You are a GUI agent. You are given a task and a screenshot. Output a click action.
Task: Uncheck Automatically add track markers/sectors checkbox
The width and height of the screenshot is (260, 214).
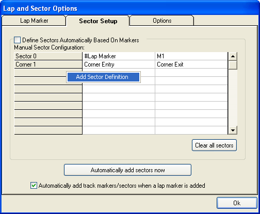tap(34, 186)
